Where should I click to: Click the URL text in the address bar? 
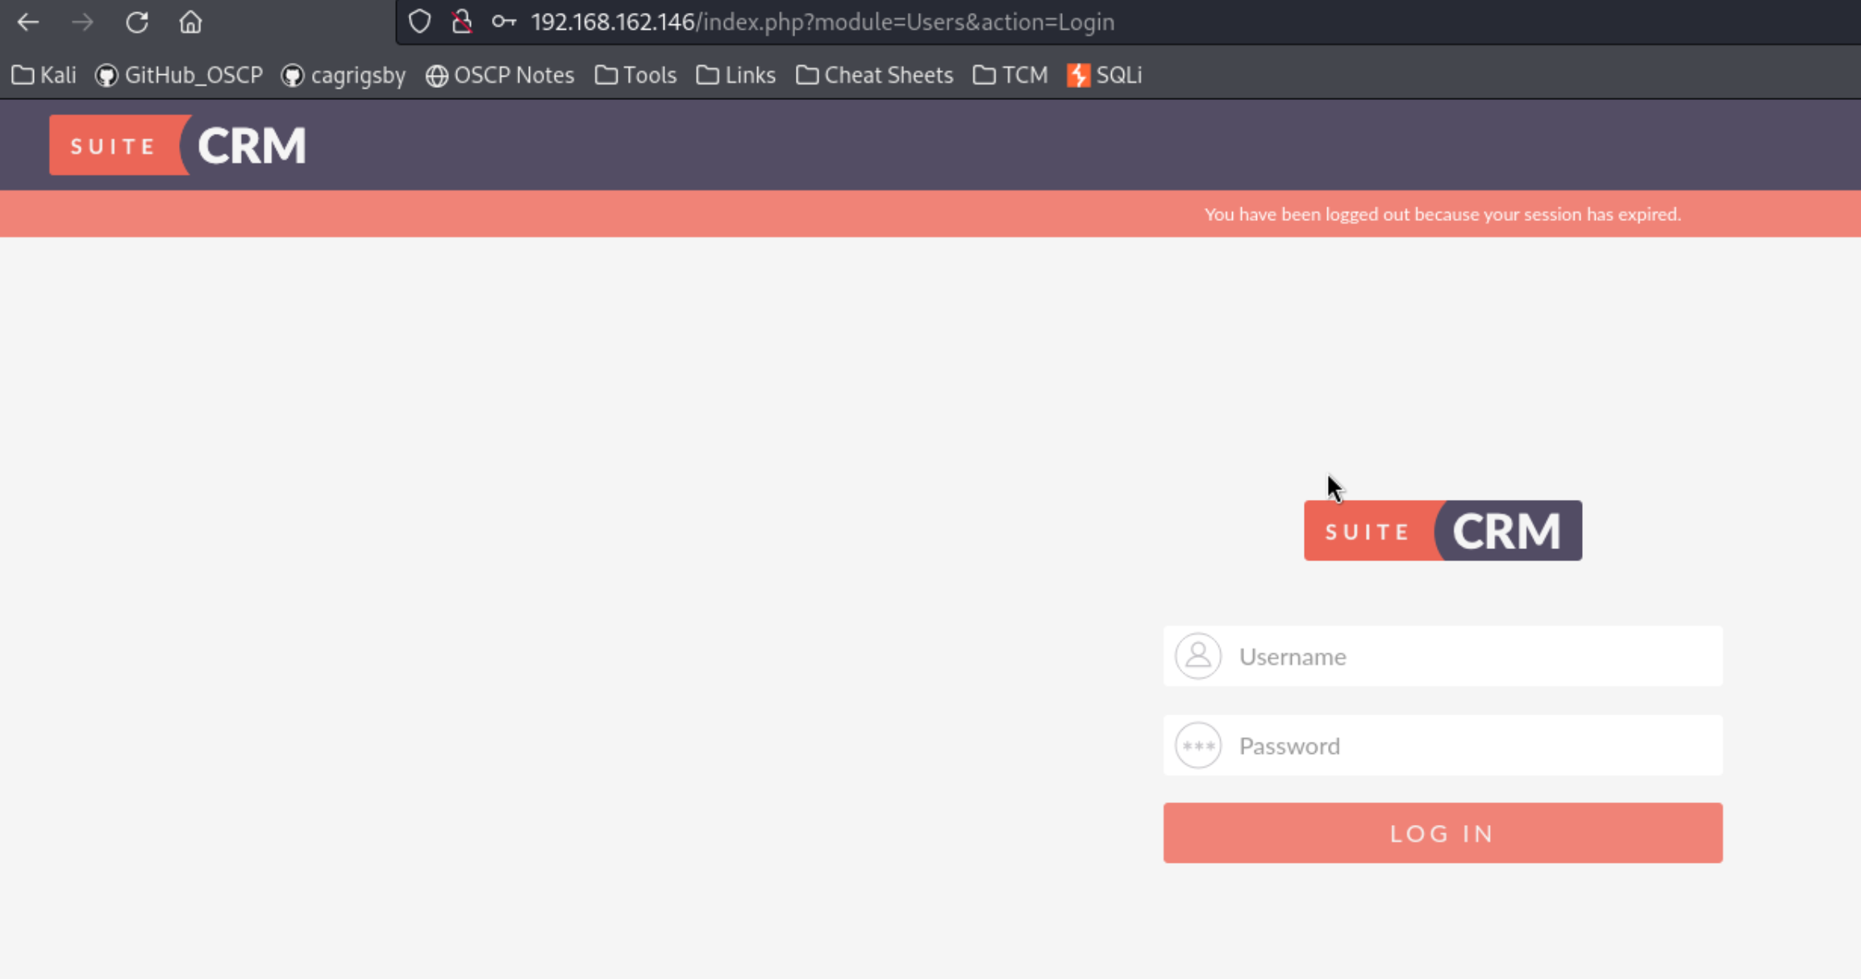point(822,22)
